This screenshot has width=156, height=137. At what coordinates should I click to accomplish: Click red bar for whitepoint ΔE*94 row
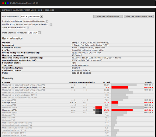(x=120, y=87)
